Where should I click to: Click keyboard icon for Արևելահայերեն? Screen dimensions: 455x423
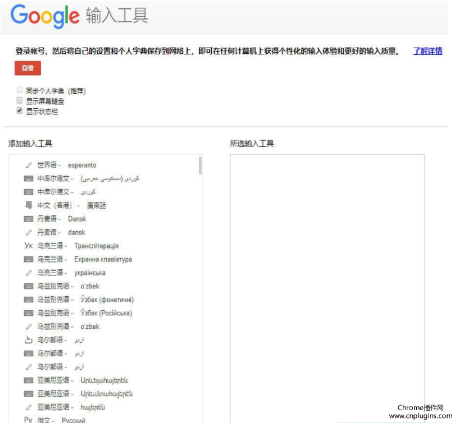(29, 380)
